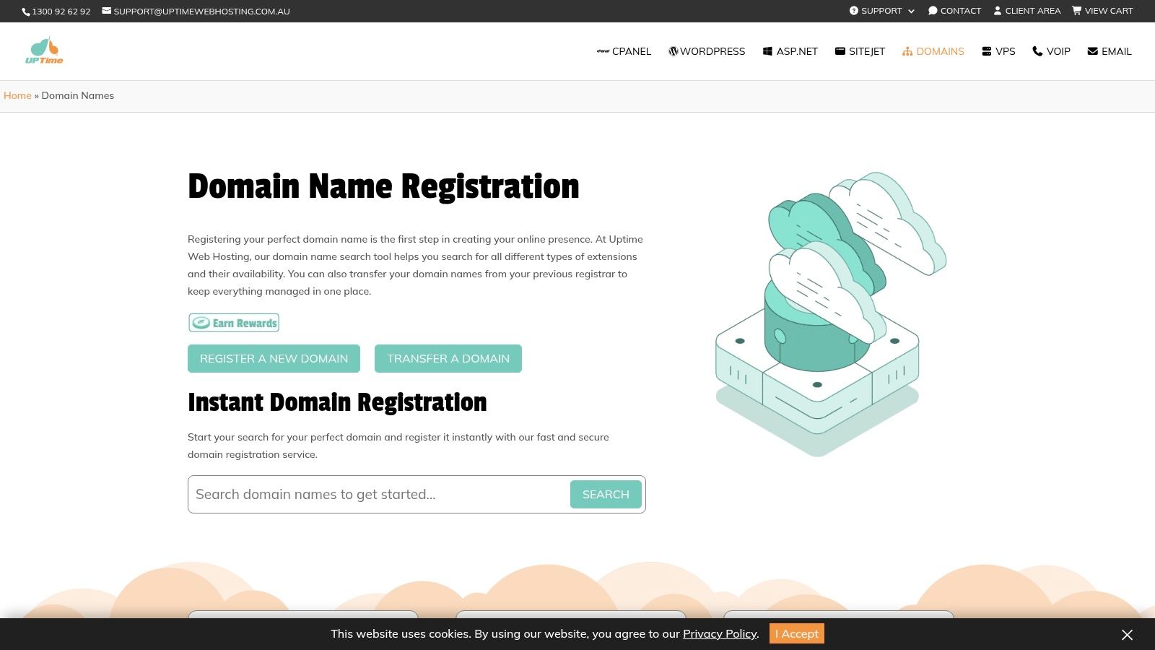Screen dimensions: 1155x650
Task: Click Transfer a Domain button
Action: point(448,358)
